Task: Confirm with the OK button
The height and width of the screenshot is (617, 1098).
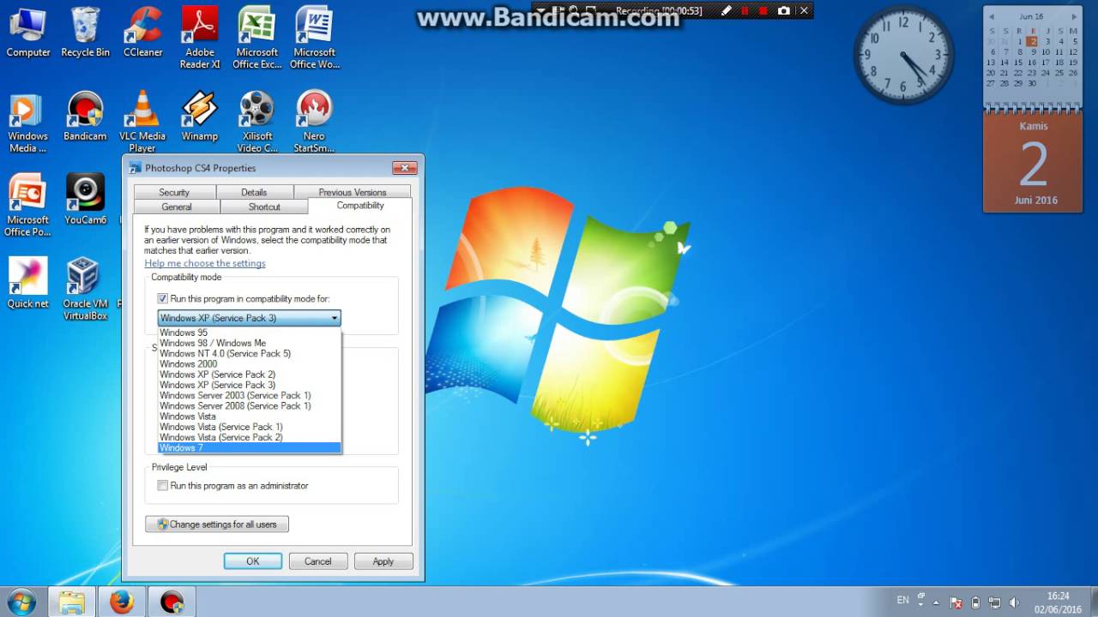Action: tap(253, 561)
